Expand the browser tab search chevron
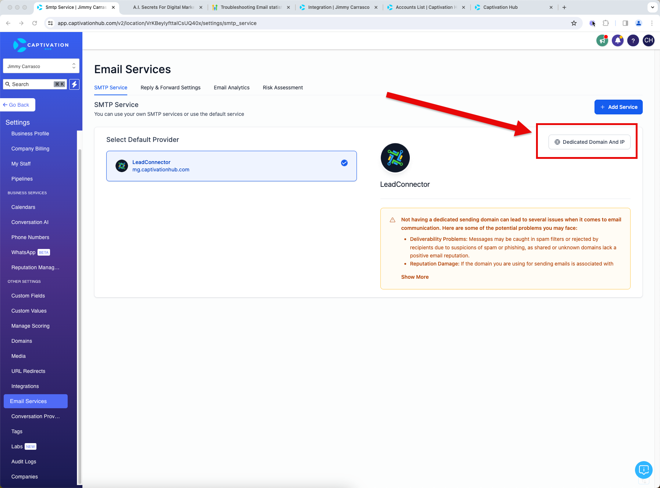Viewport: 660px width, 488px height. coord(653,7)
